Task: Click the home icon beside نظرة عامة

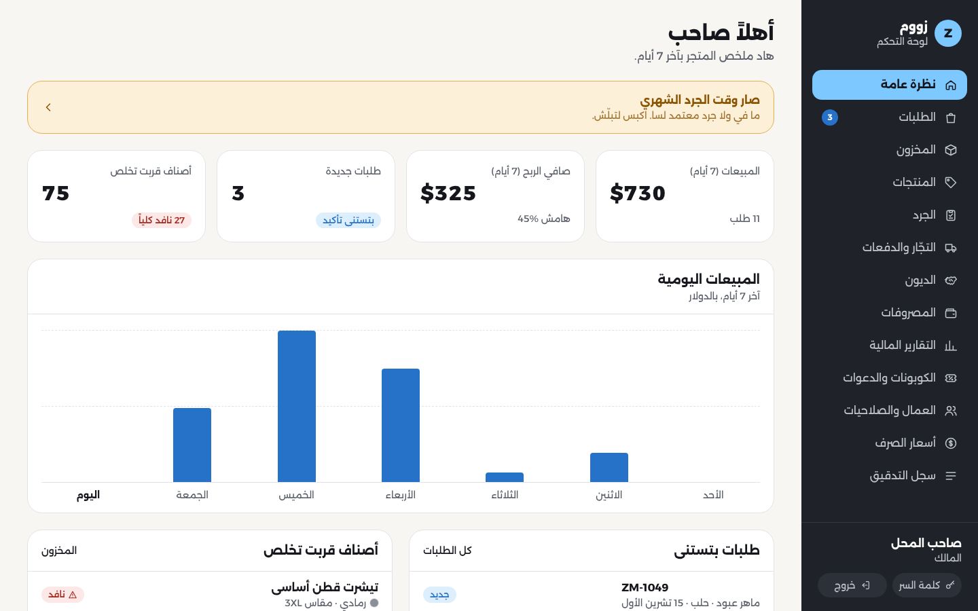Action: pos(951,85)
